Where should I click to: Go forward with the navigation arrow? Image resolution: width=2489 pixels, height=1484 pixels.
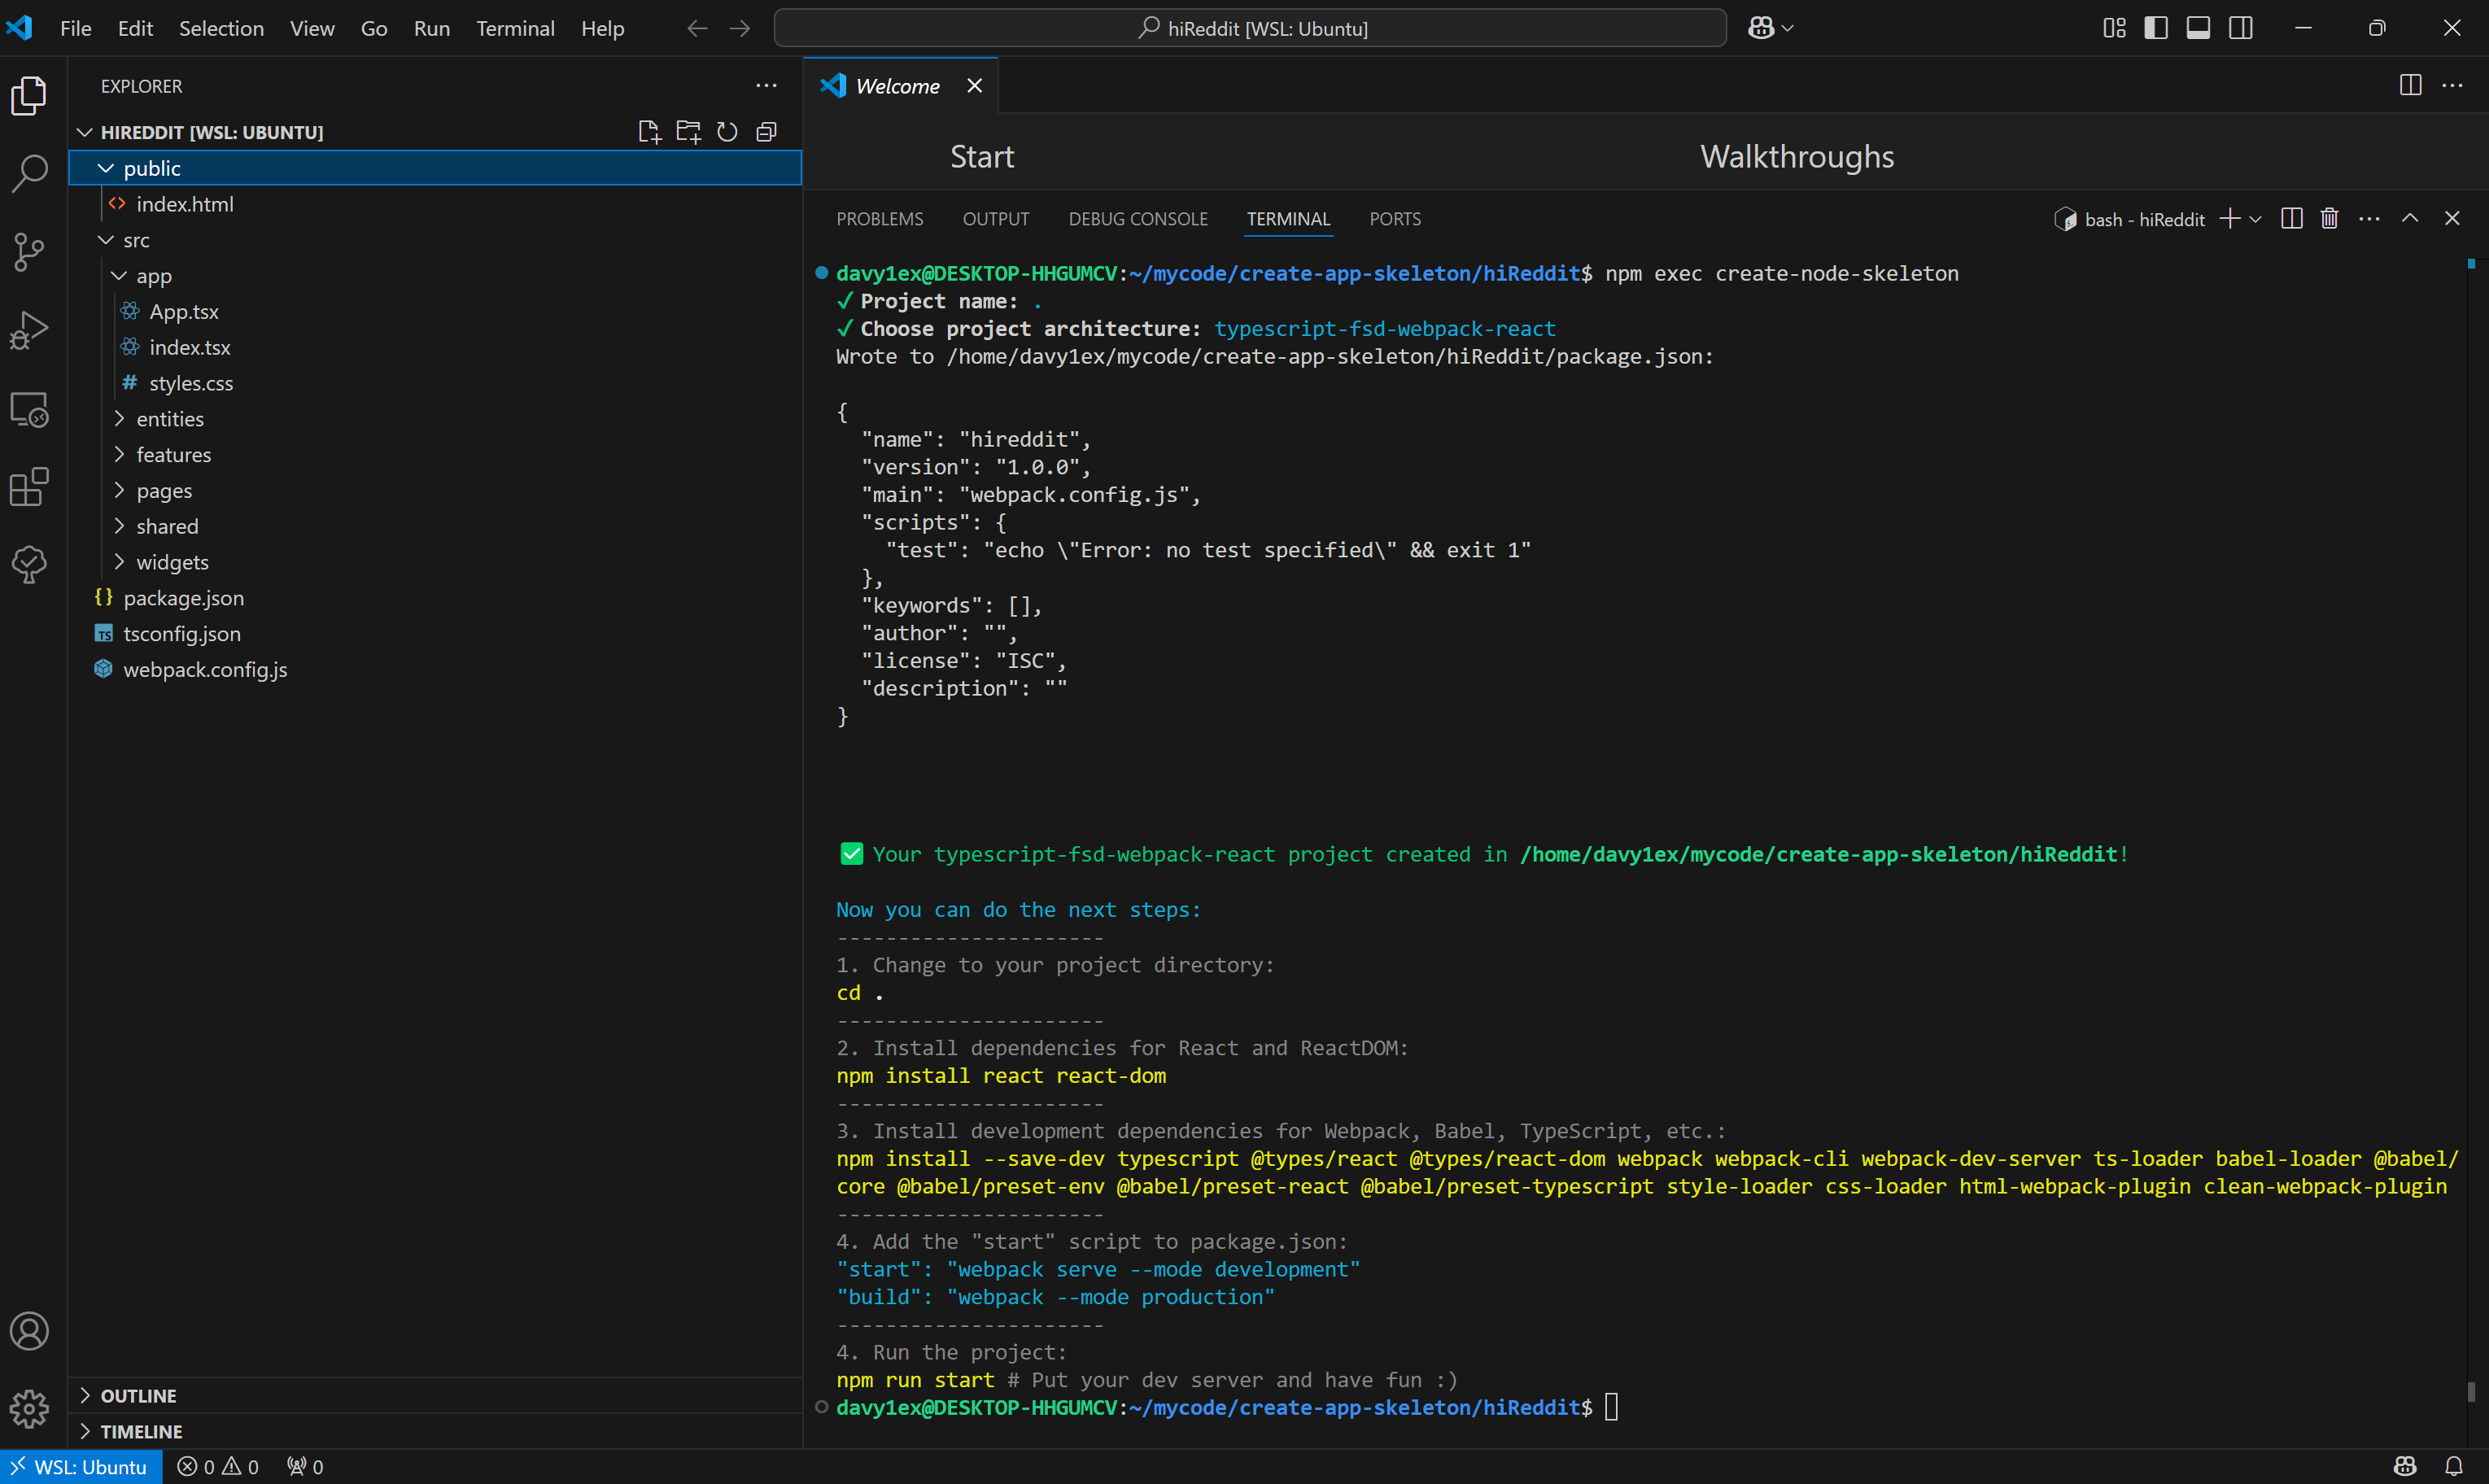[x=740, y=28]
